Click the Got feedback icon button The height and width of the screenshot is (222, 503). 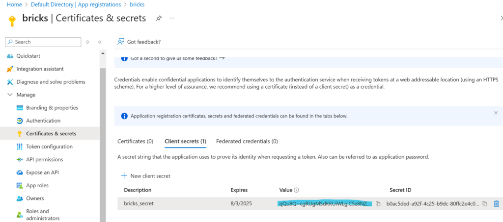coord(121,42)
